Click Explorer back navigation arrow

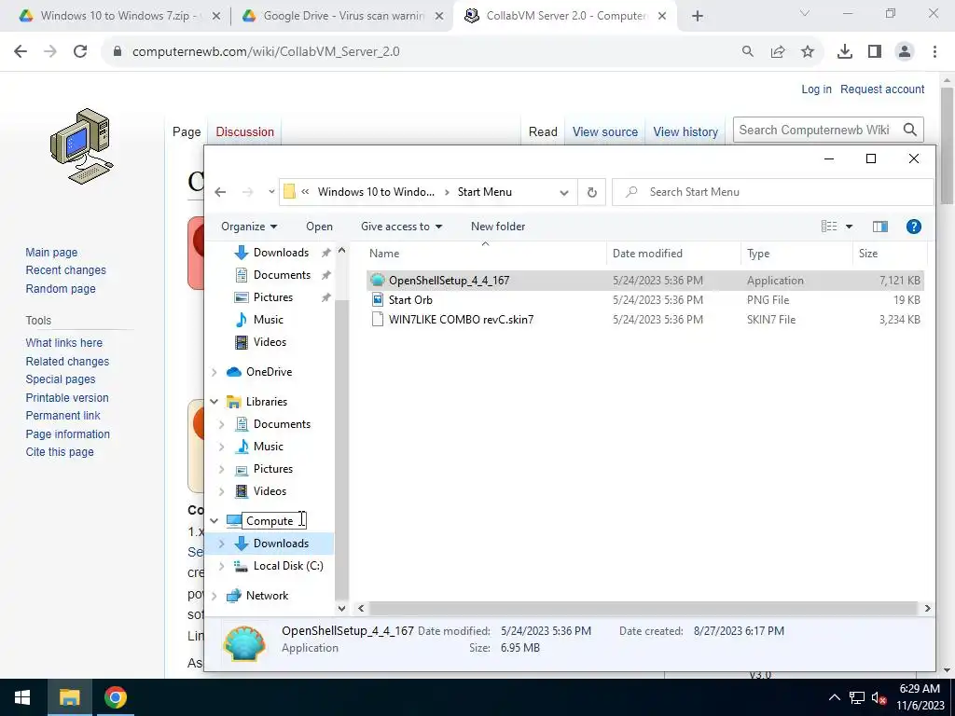[x=220, y=192]
